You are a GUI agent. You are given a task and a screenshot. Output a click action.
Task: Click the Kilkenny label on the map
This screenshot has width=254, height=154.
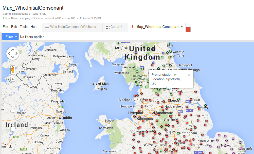(x=38, y=142)
